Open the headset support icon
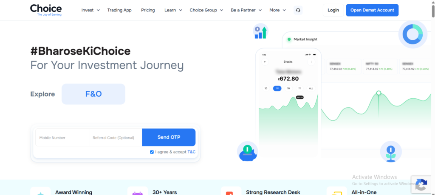The height and width of the screenshot is (195, 435). click(x=298, y=10)
